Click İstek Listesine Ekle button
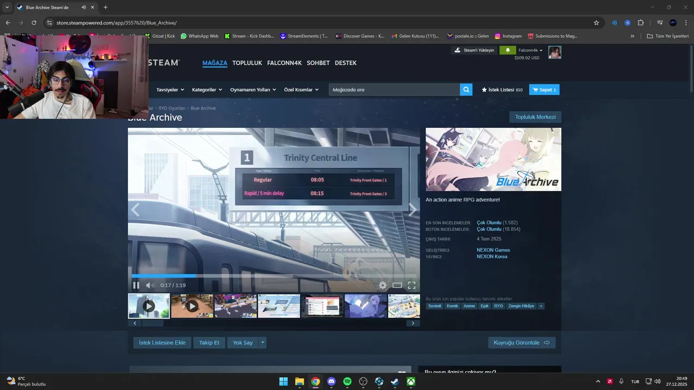694x390 pixels. point(162,342)
